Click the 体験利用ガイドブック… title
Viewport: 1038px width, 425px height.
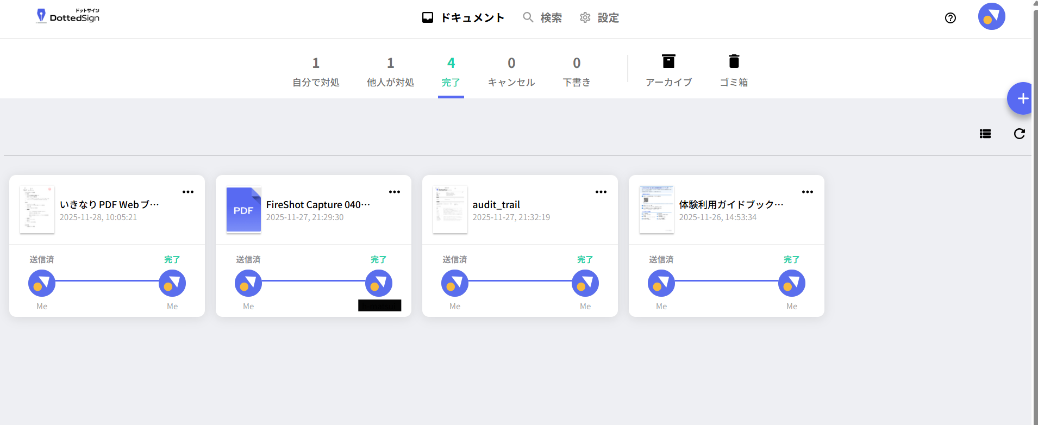click(731, 205)
